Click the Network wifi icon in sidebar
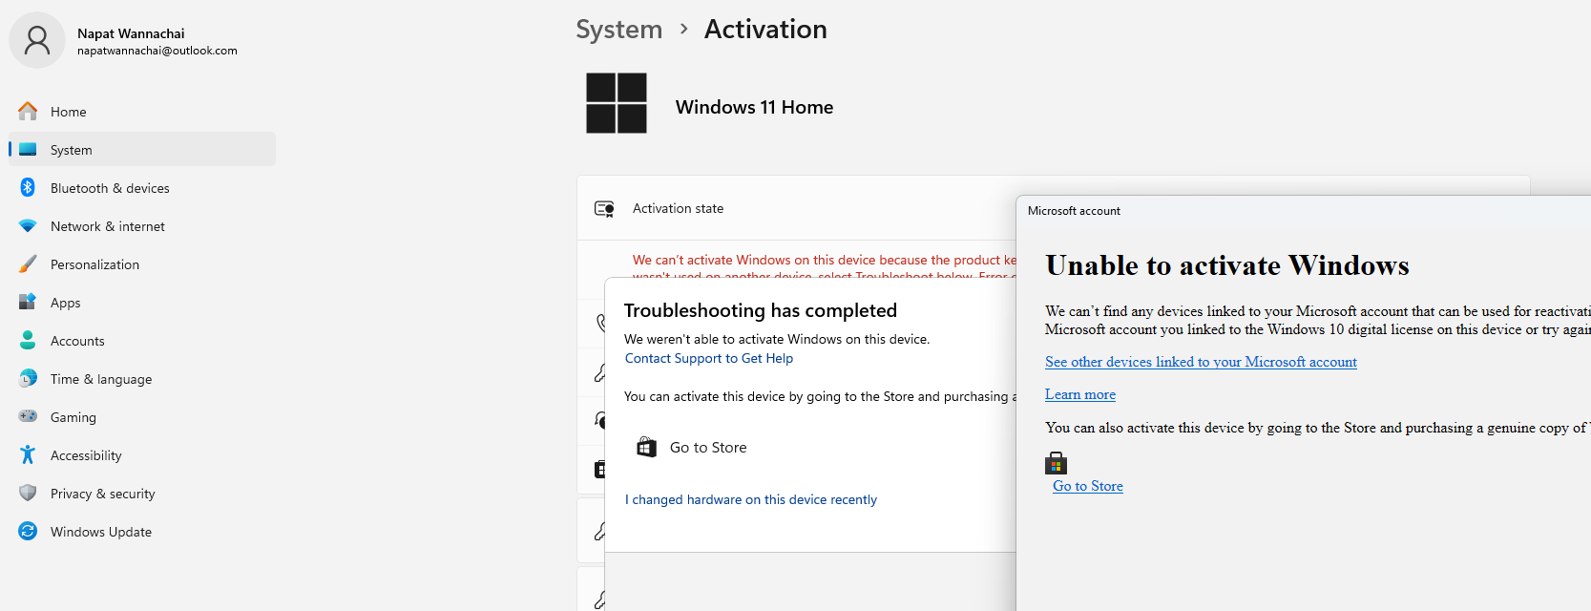The width and height of the screenshot is (1591, 611). (x=28, y=226)
